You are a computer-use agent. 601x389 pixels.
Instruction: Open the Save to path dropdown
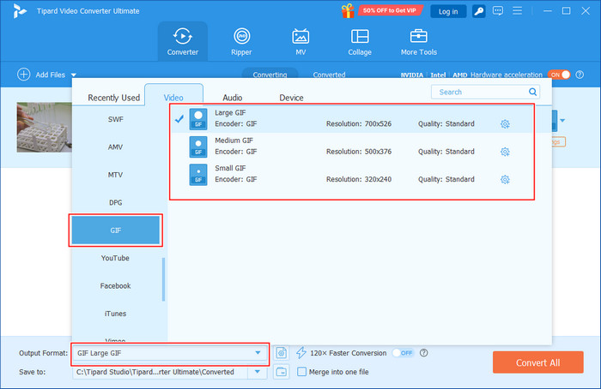(258, 371)
